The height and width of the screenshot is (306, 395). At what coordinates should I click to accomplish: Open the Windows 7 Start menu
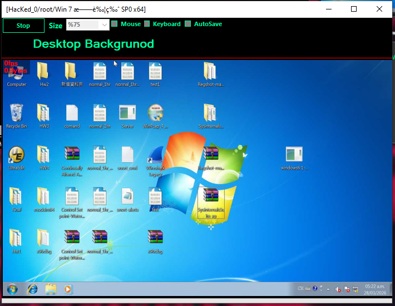pos(12,289)
